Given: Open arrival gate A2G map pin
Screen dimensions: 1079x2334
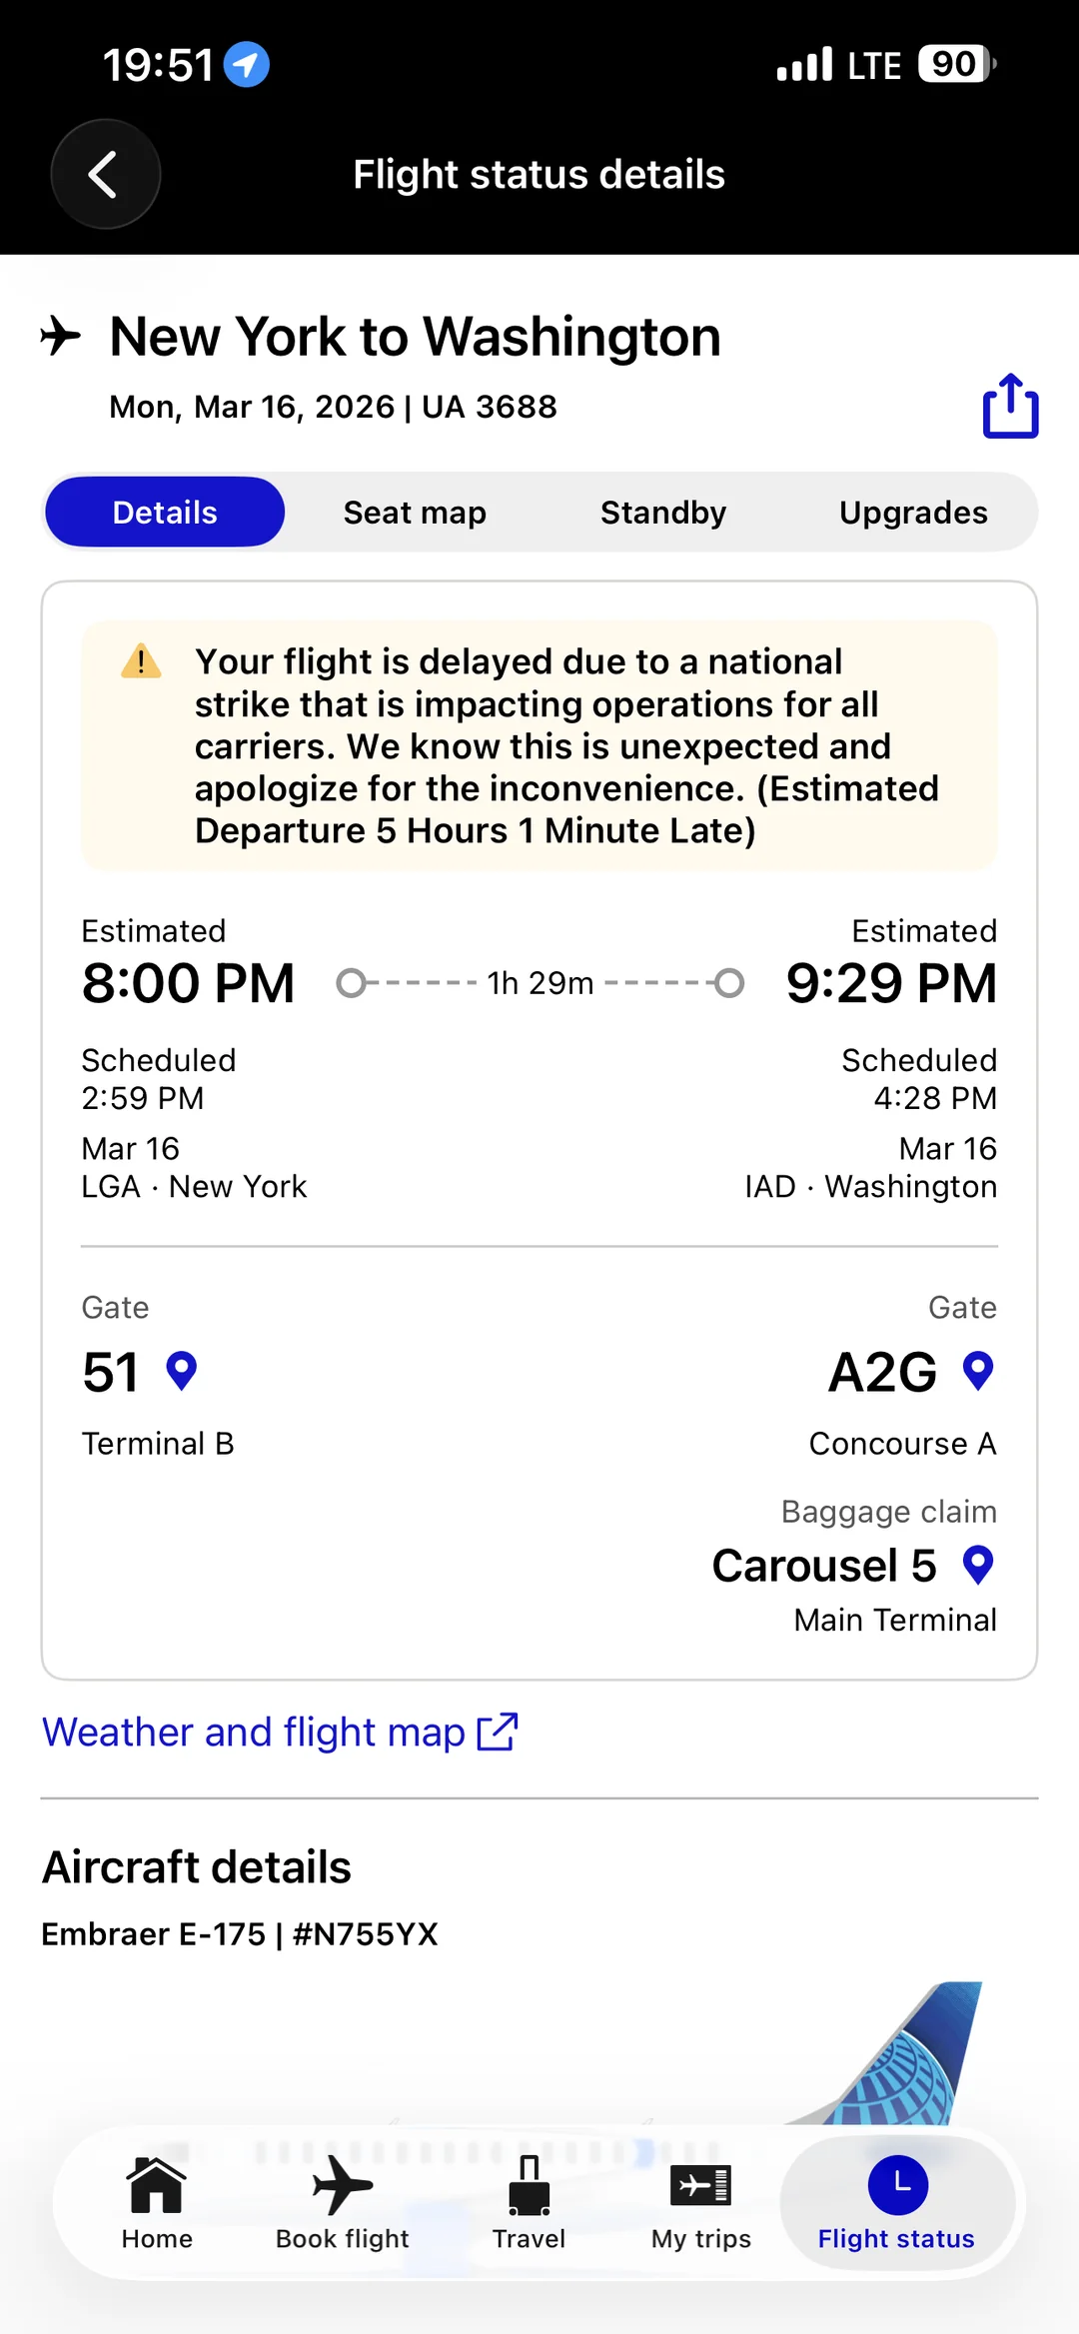Looking at the screenshot, I should tap(977, 1372).
